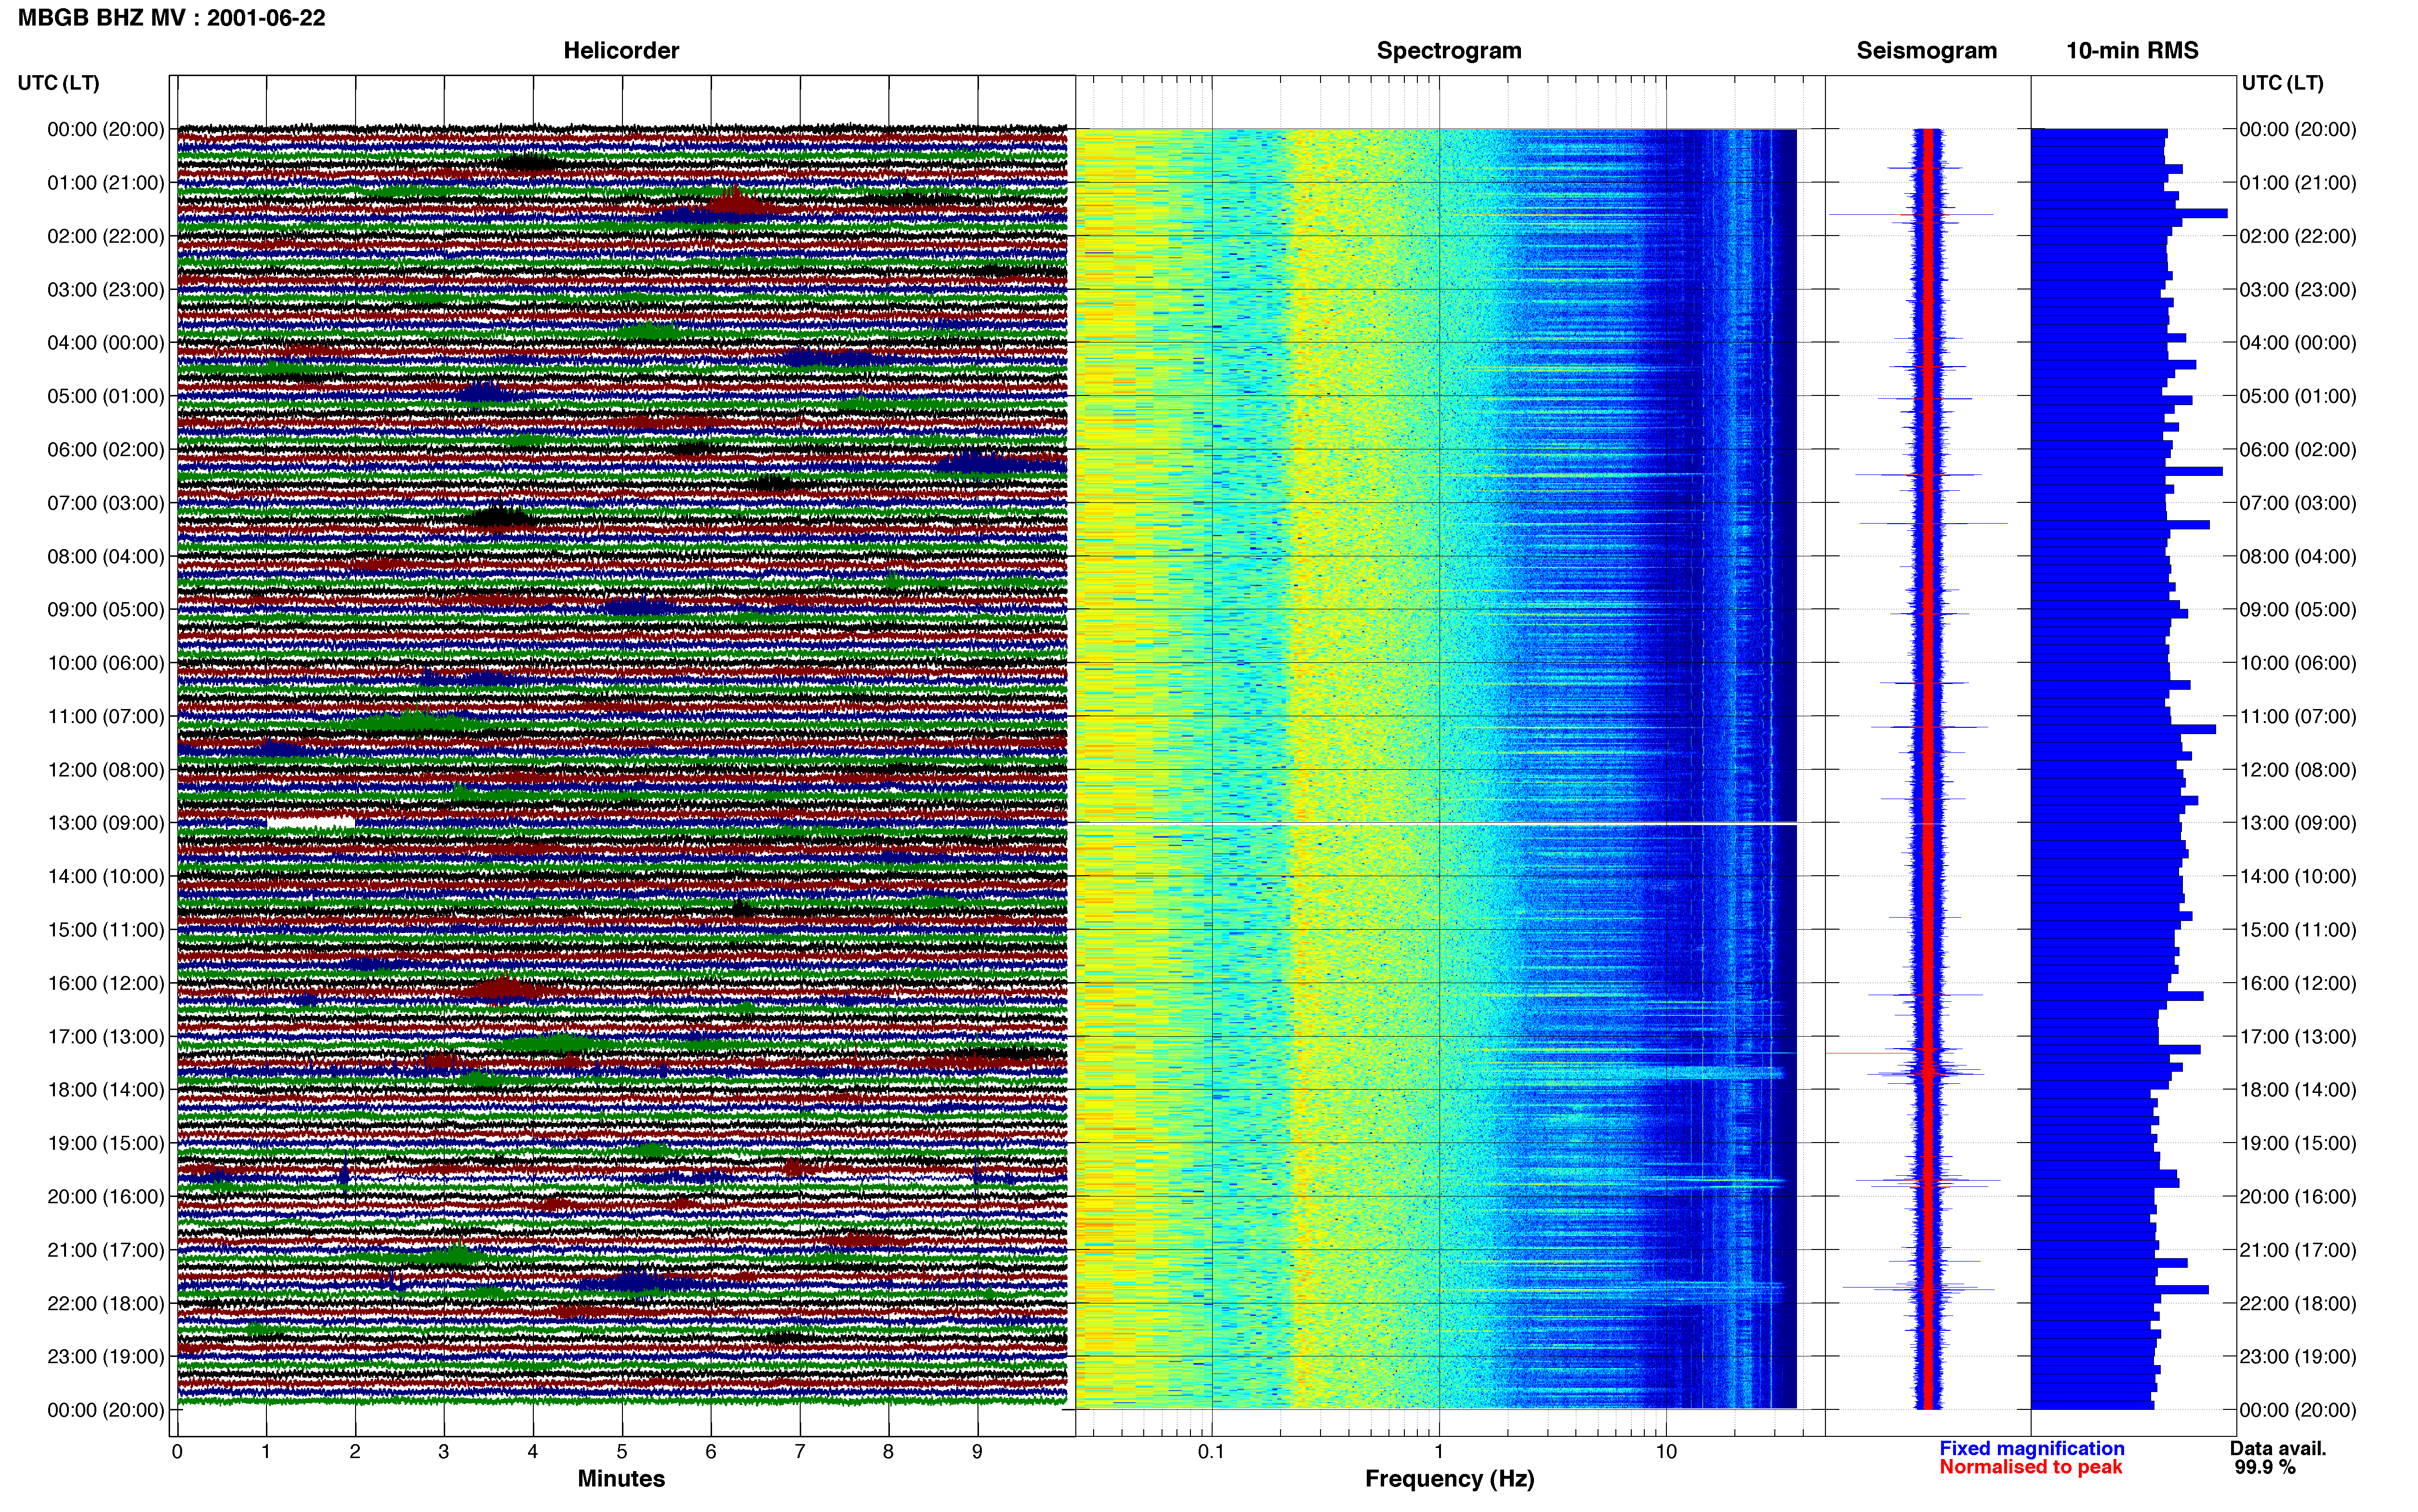Viewport: 2418px width, 1512px height.
Task: Click the left '21:00 (17:00)' time label
Action: pos(106,1250)
